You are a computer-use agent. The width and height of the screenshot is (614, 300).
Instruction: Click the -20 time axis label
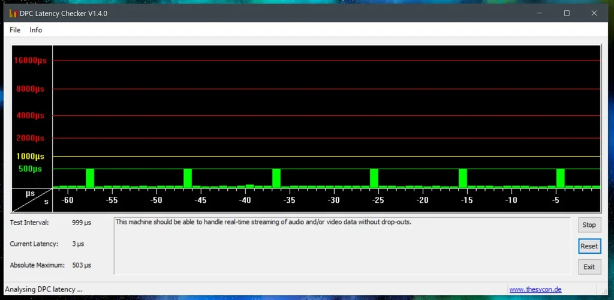tap(423, 200)
